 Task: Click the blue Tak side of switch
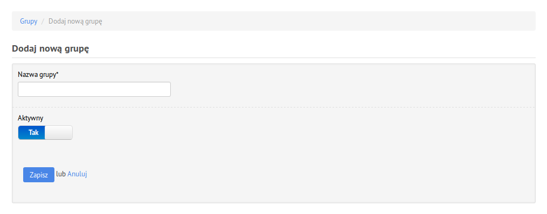tap(32, 133)
